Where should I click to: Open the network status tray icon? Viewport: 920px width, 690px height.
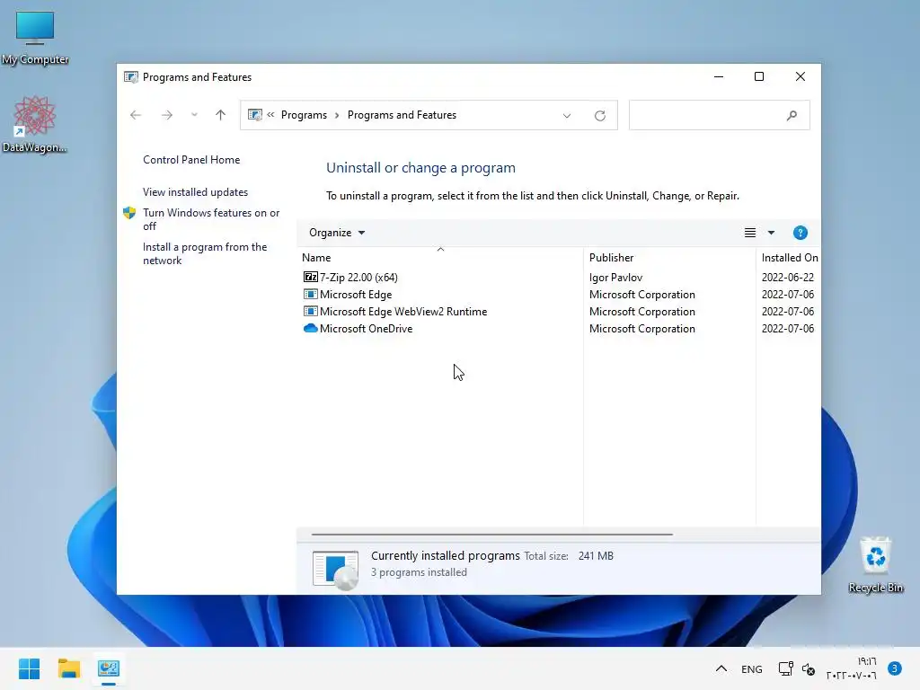785,668
